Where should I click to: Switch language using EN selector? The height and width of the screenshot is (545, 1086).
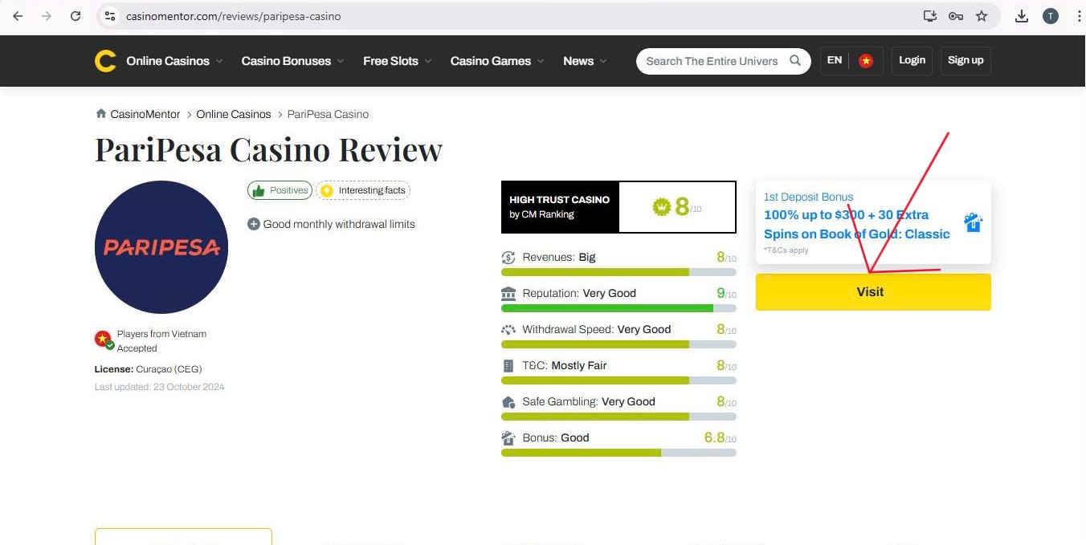pyautogui.click(x=835, y=60)
